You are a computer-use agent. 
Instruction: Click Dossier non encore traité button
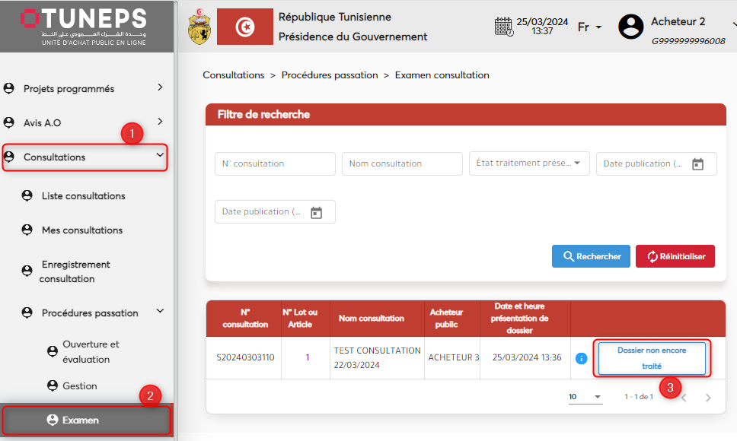click(652, 358)
